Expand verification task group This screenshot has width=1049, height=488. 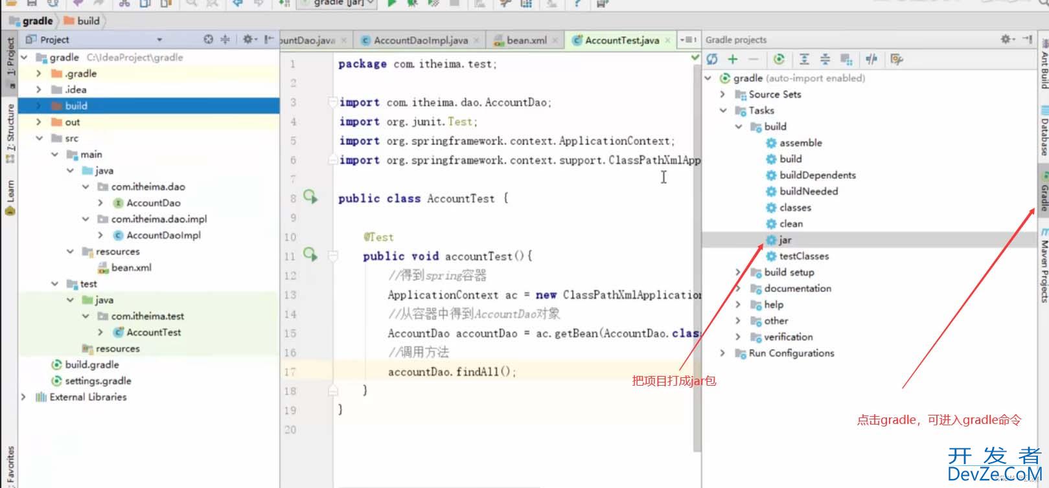pyautogui.click(x=738, y=337)
